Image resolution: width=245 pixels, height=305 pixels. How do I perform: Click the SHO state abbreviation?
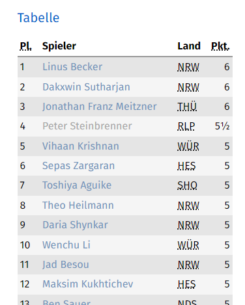[x=187, y=185]
